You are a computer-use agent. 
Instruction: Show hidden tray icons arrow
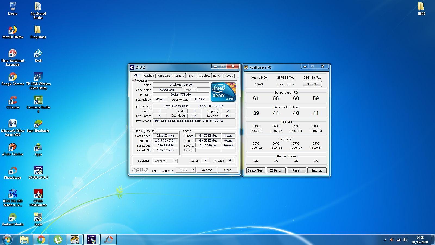coord(385,240)
